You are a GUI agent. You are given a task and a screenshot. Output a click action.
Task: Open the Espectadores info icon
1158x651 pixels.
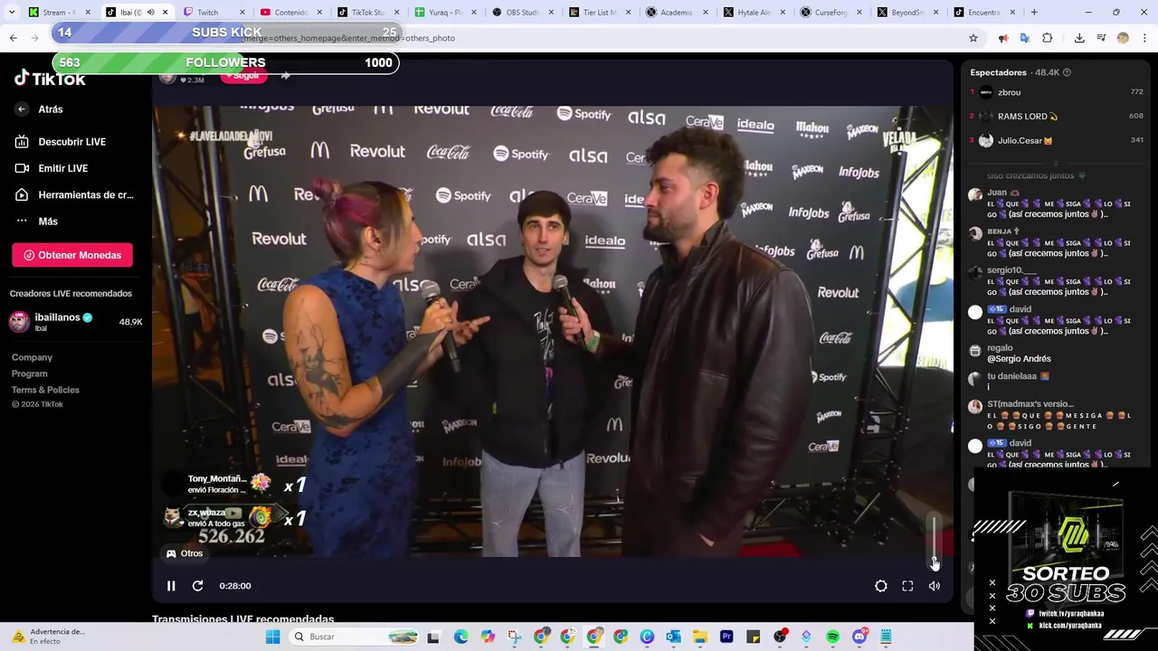click(x=1067, y=72)
